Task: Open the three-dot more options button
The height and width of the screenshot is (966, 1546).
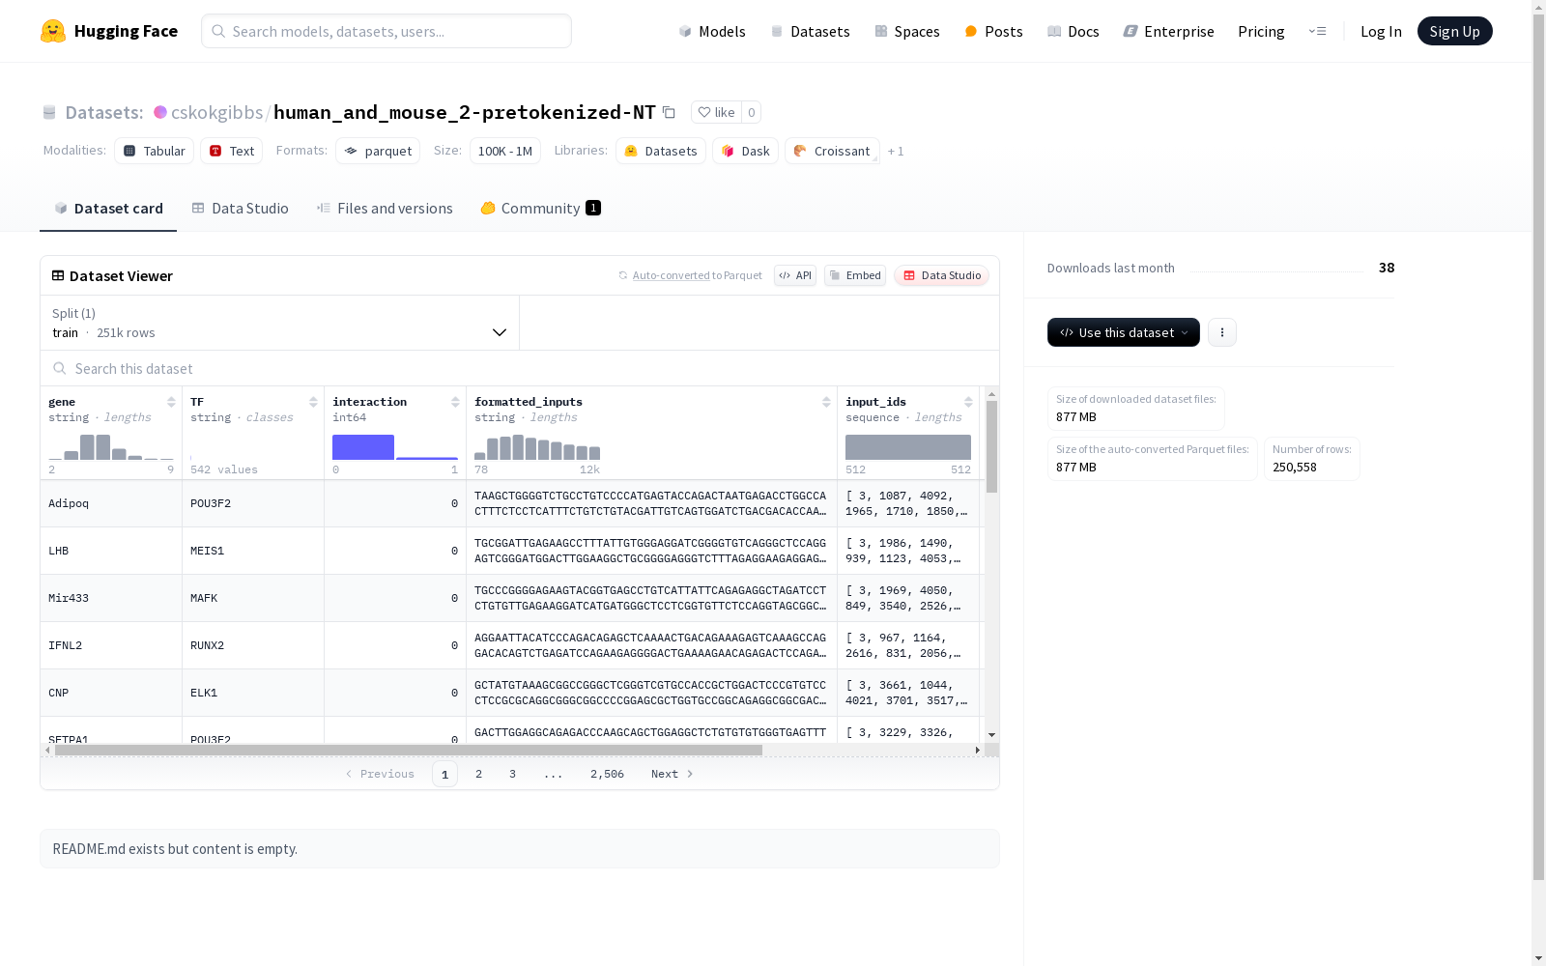Action: pos(1222,332)
